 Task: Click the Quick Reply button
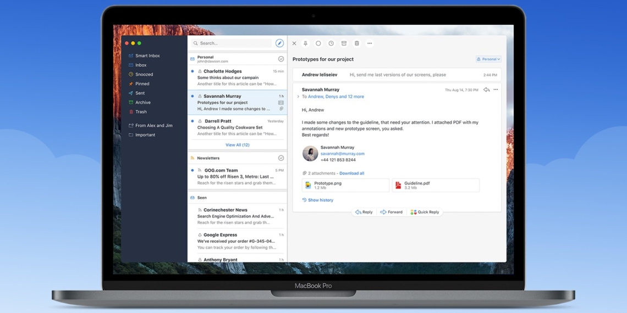click(425, 212)
